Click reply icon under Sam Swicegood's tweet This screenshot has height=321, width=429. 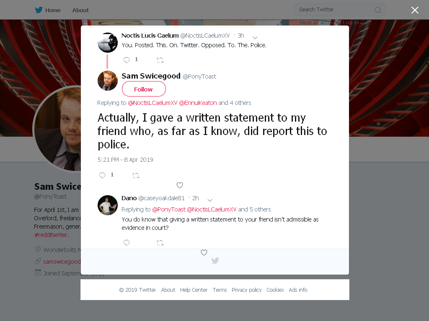tap(102, 175)
